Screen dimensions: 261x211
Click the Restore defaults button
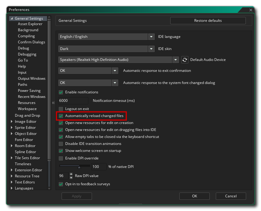(x=208, y=21)
